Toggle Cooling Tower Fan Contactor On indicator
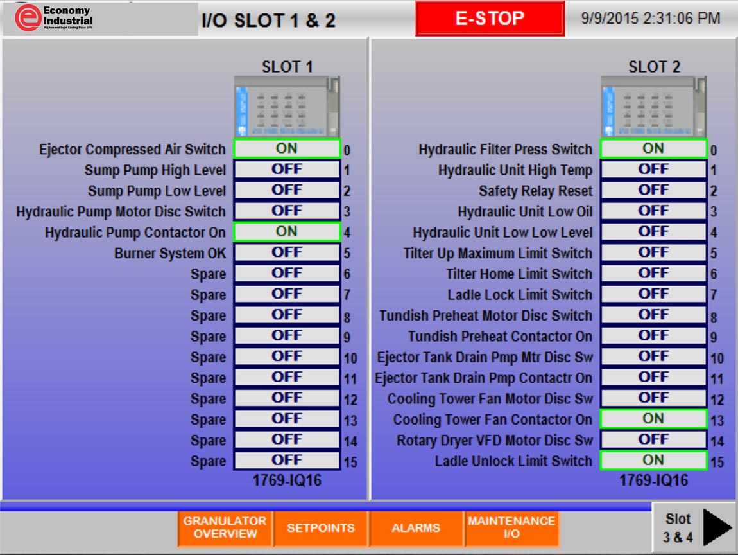The width and height of the screenshot is (738, 555). [x=653, y=419]
